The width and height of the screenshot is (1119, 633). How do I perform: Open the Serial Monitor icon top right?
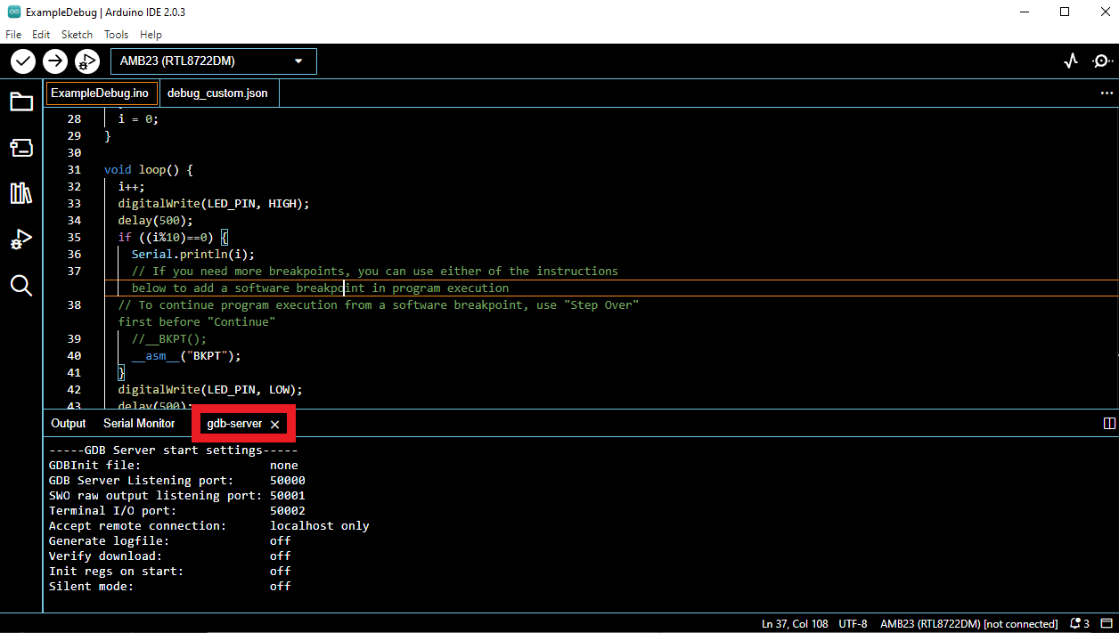(1102, 61)
